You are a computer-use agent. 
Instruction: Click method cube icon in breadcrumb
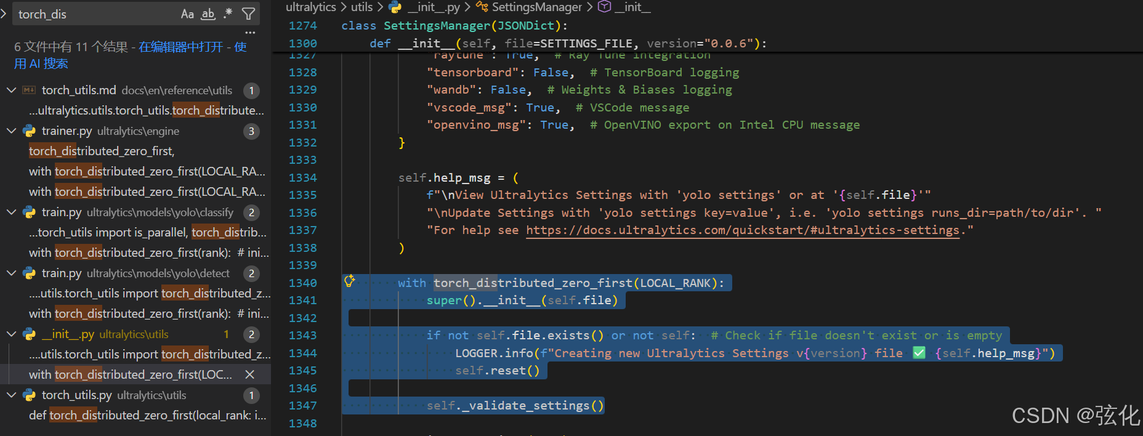[x=605, y=7]
